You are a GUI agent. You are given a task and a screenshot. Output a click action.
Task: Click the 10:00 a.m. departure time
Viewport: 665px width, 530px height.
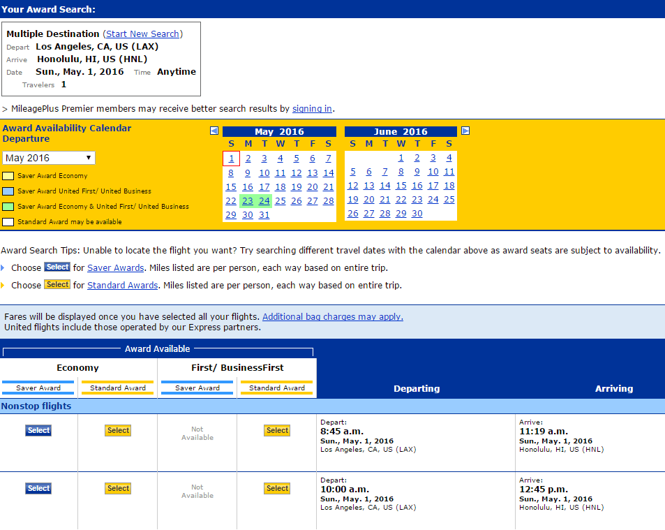tap(345, 489)
